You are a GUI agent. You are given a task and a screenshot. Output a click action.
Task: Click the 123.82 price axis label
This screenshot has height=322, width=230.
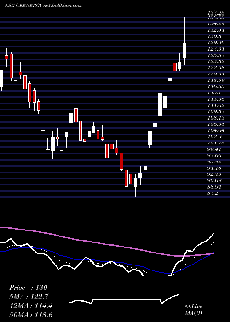[216, 61]
